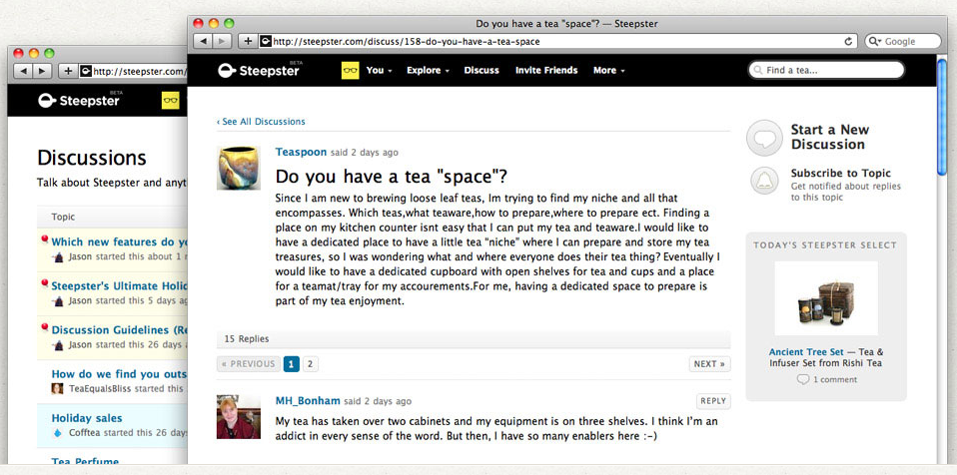
Task: Click the front browser Back button
Action: (203, 42)
